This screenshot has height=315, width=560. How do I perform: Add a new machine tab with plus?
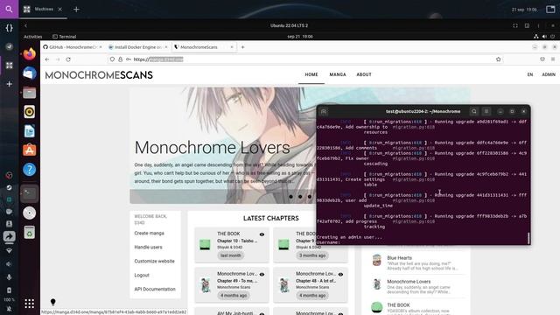(x=76, y=10)
